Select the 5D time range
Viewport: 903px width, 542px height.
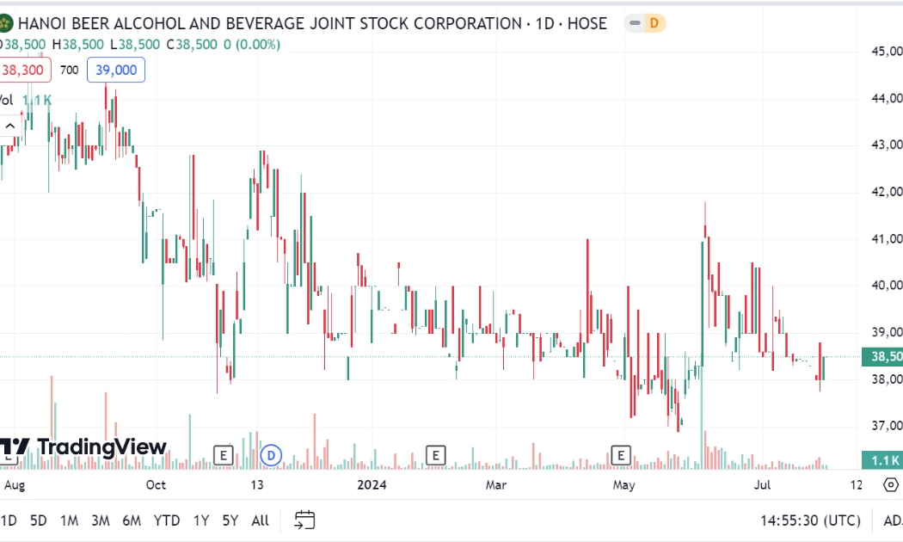[x=39, y=520]
